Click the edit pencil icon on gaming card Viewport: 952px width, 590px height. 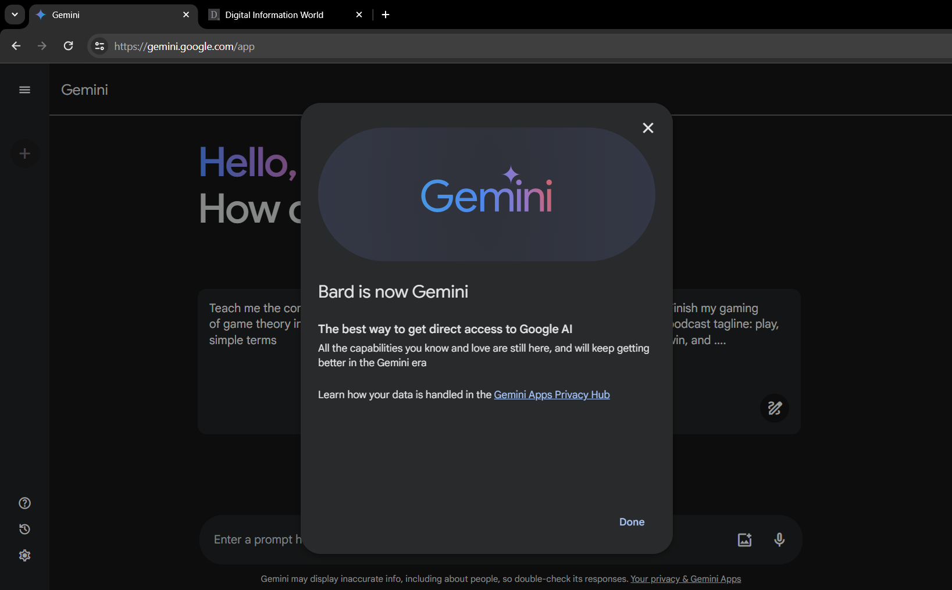tap(775, 408)
